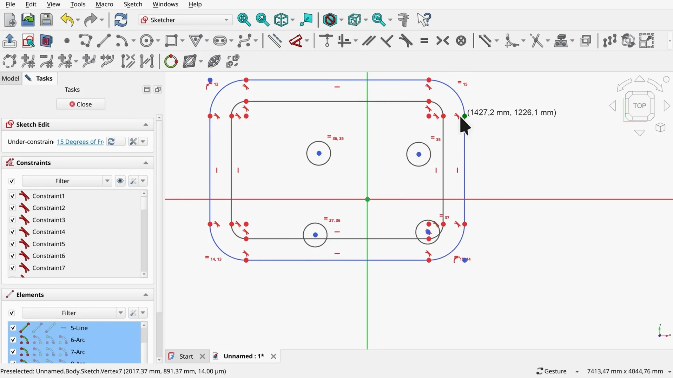The height and width of the screenshot is (378, 673).
Task: Save the current document
Action: point(46,20)
